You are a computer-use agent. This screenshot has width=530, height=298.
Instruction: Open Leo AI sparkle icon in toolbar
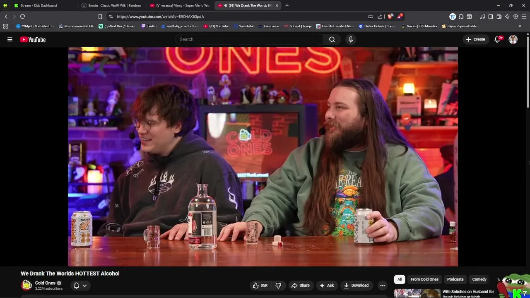(507, 17)
